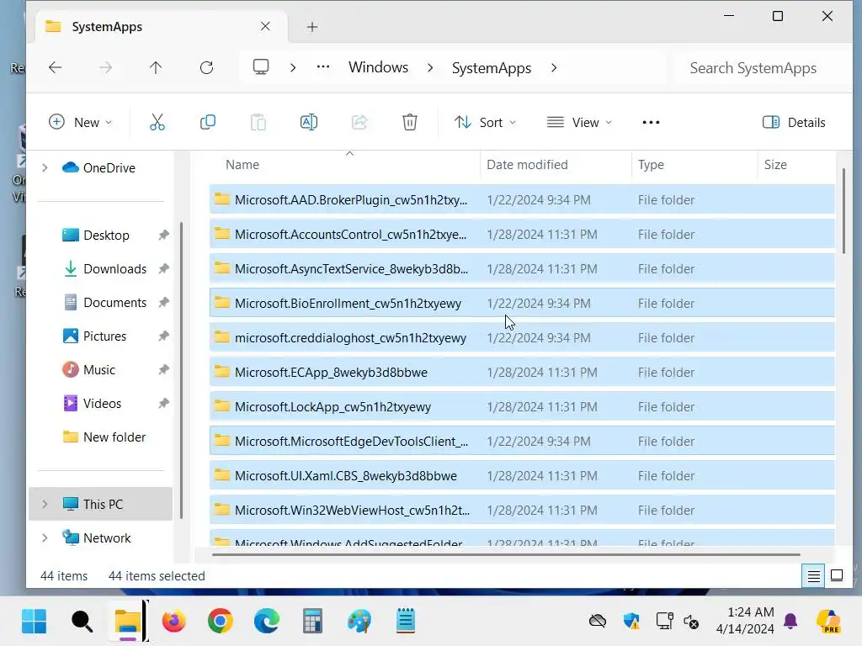Open Firefox from the taskbar
The width and height of the screenshot is (862, 646).
click(173, 622)
